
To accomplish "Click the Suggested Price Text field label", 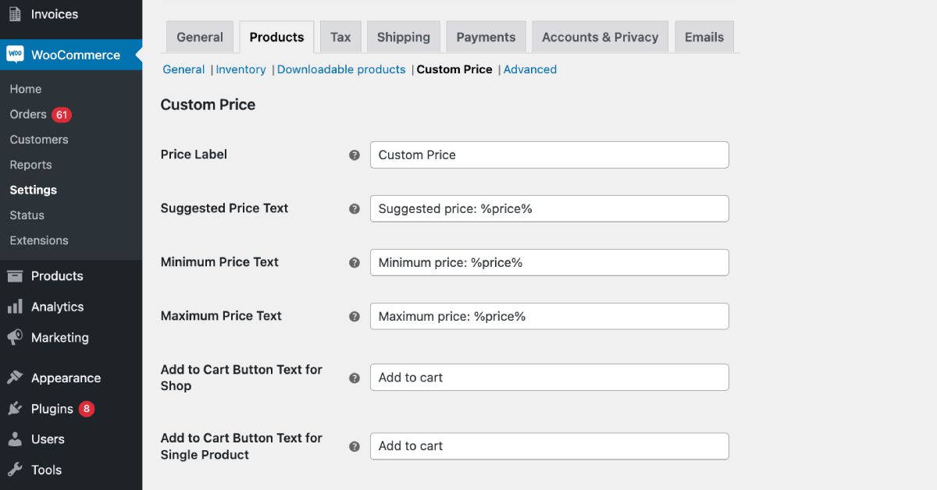I will 224,208.
